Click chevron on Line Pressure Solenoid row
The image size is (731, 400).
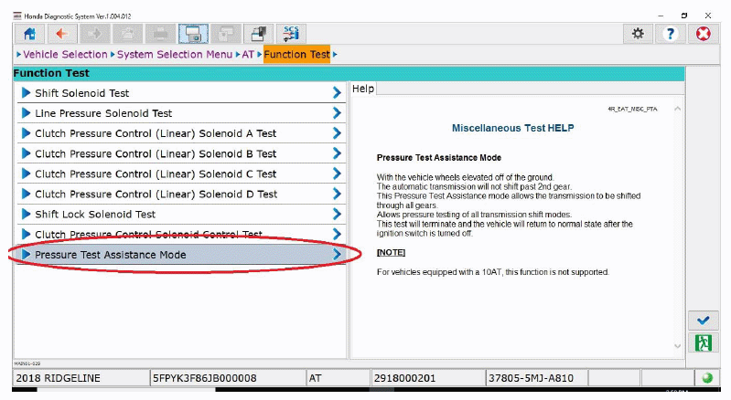click(x=337, y=113)
